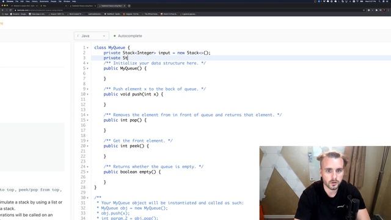Open the Edit menu
This screenshot has width=391, height=220.
[22, 1]
